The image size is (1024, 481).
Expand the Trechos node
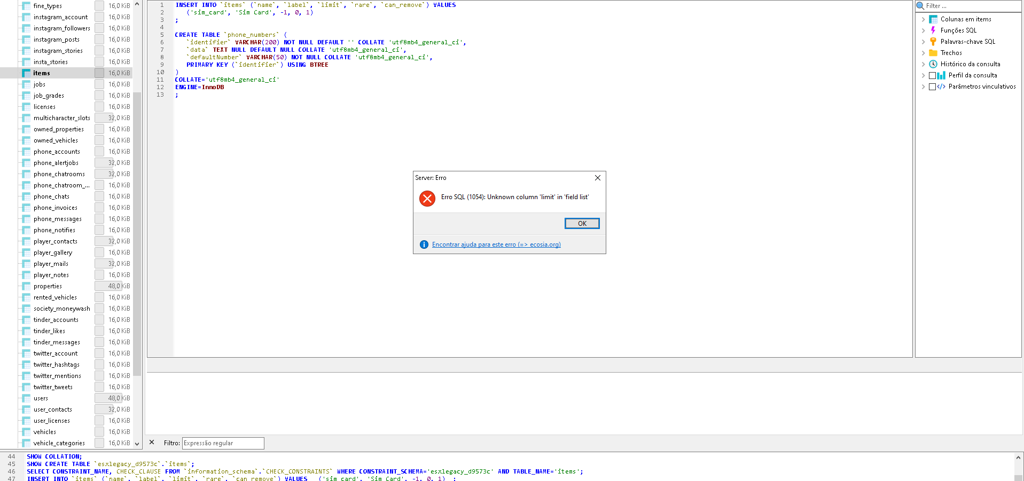pyautogui.click(x=923, y=53)
